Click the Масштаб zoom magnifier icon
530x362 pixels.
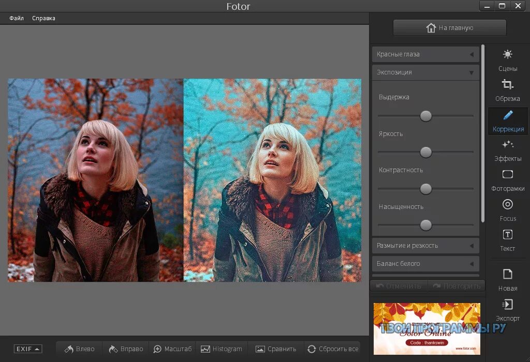click(157, 349)
